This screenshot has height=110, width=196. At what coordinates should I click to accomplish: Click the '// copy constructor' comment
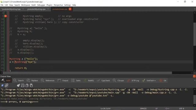coord(71,22)
